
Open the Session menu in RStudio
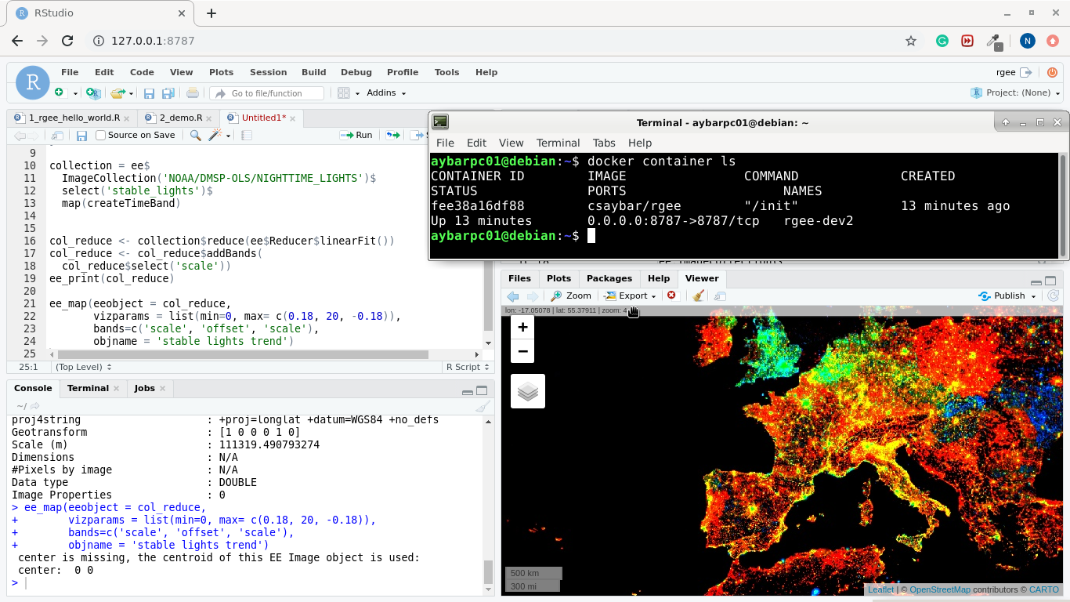268,72
